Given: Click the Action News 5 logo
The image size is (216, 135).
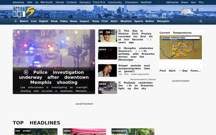Looking at the screenshot, I should (x=23, y=12).
